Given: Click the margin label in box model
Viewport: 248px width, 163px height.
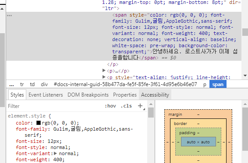Looking at the screenshot, I should pyautogui.click(x=175, y=114).
